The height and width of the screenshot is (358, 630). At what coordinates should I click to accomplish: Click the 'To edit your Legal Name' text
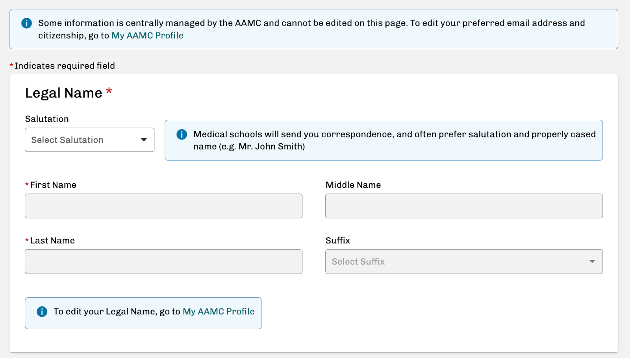117,311
